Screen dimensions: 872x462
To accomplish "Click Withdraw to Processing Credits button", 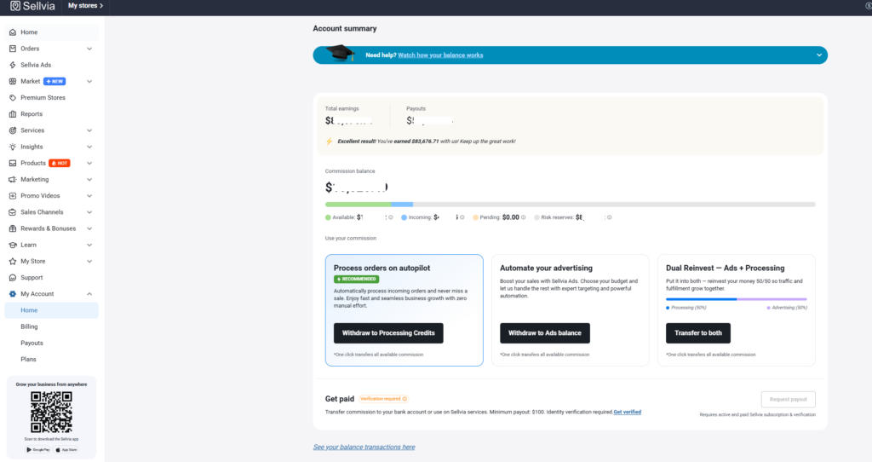I will 388,333.
